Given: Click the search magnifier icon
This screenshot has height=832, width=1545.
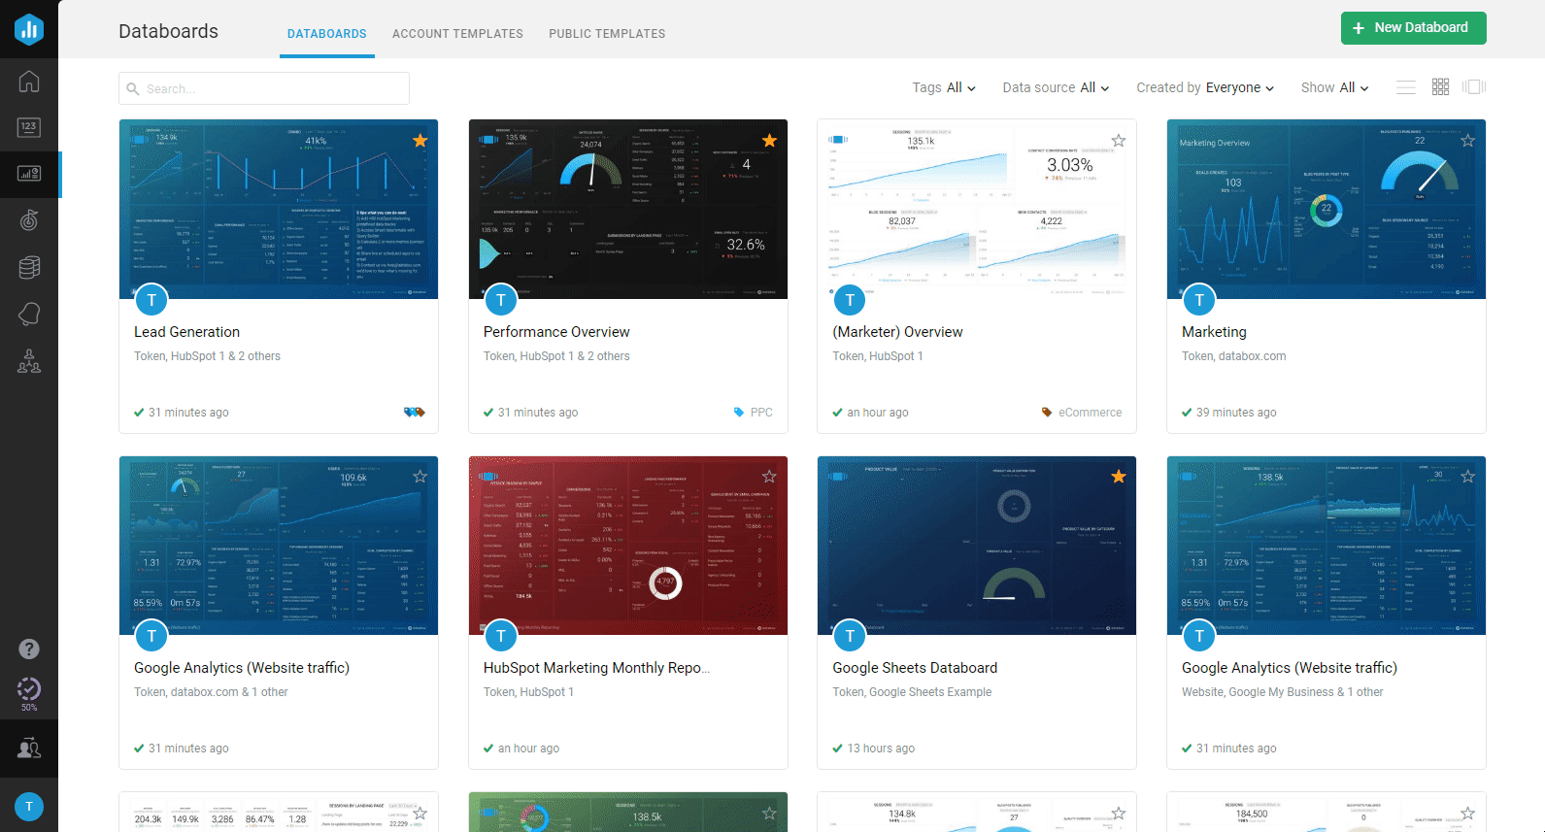Looking at the screenshot, I should [x=133, y=88].
